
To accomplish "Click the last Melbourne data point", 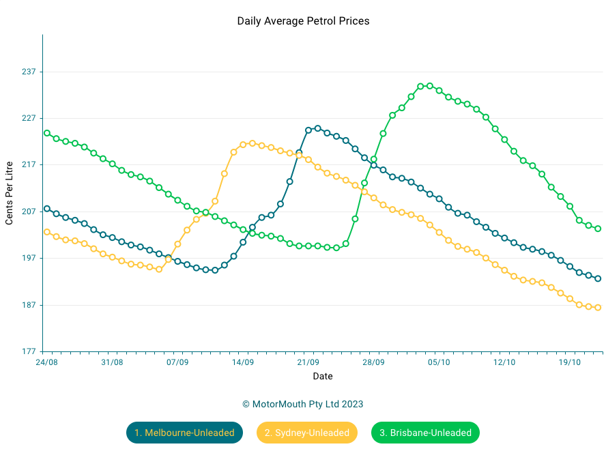I will pos(598,278).
